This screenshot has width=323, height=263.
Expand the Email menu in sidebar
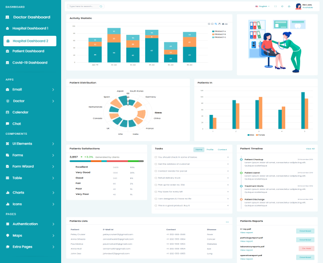53,89
